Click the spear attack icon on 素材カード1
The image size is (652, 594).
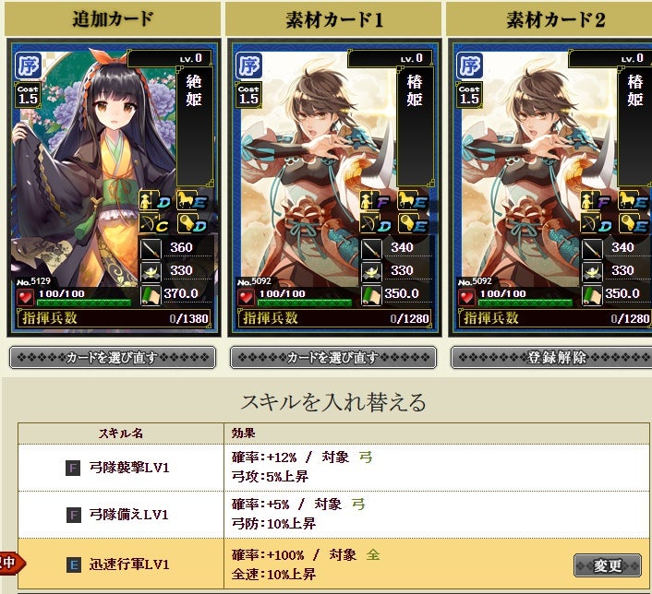(x=371, y=248)
